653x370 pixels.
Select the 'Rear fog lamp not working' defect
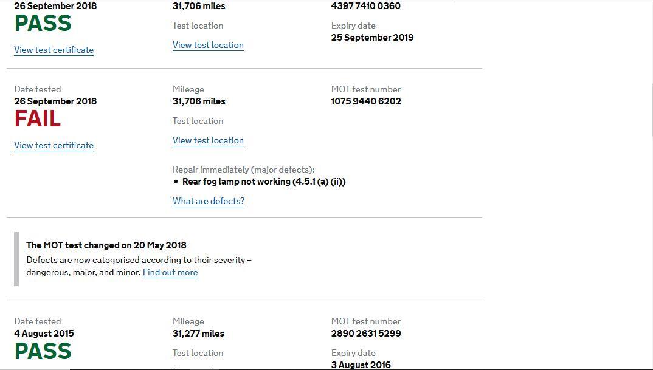[x=264, y=182]
